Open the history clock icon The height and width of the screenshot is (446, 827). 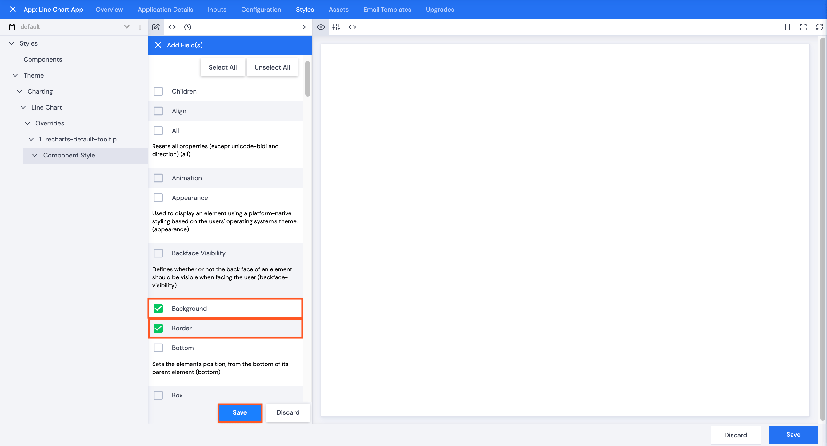pos(187,27)
